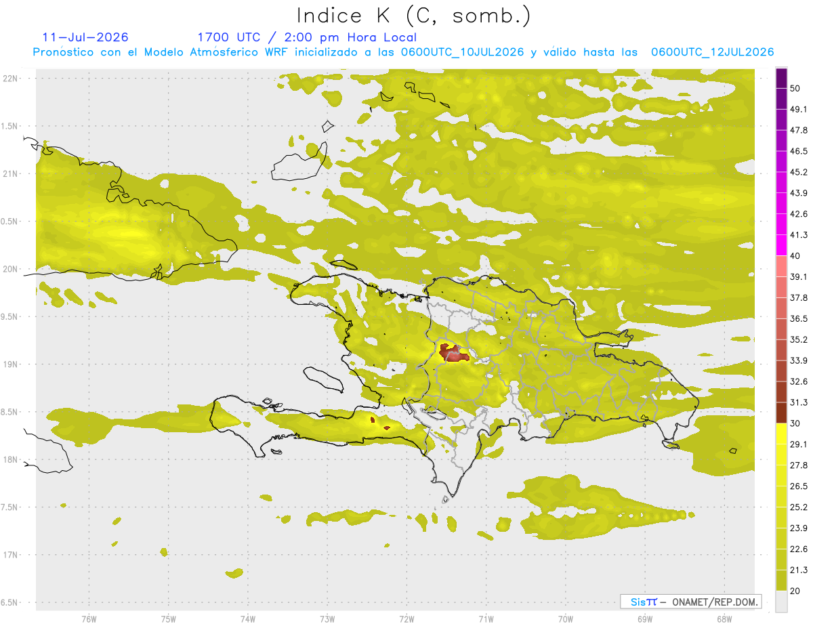Click the olive swatch between 20 and 21.3

click(x=782, y=581)
